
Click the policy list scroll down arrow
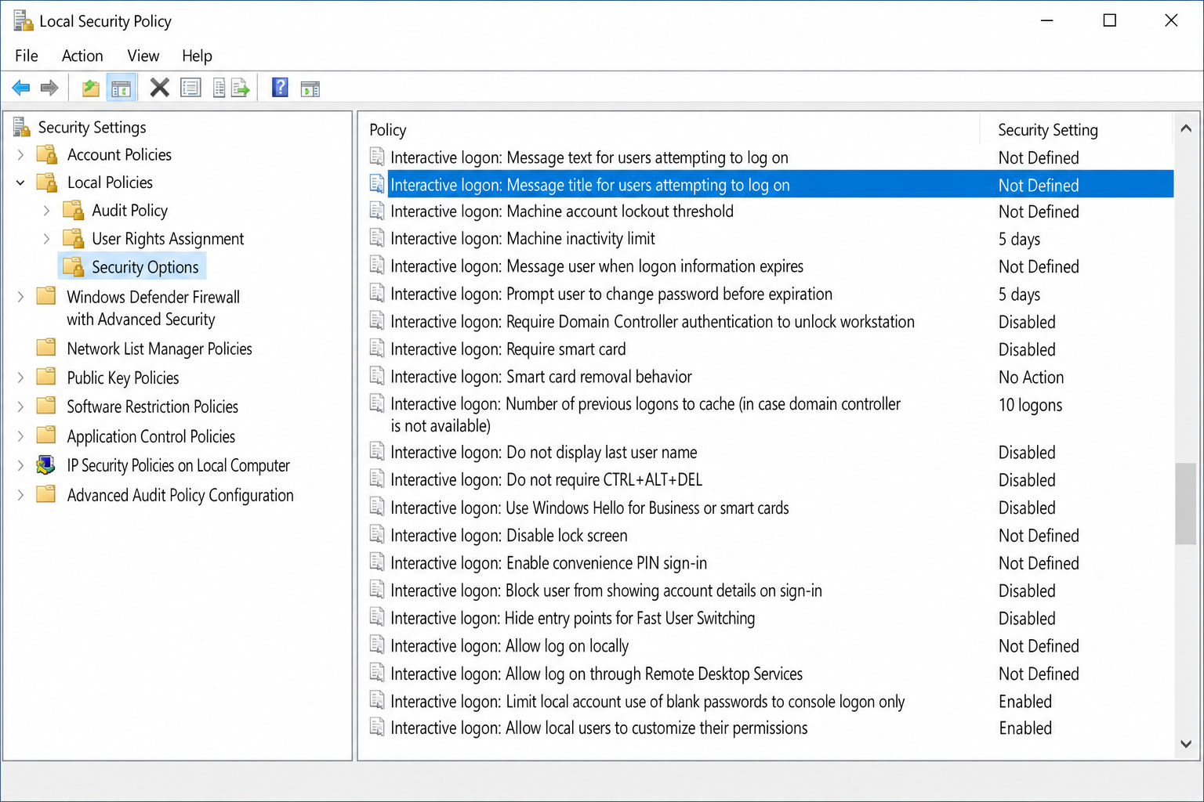(1186, 744)
